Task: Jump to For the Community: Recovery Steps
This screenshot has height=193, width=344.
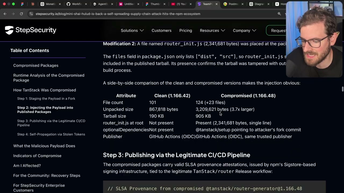Action: 47,176
